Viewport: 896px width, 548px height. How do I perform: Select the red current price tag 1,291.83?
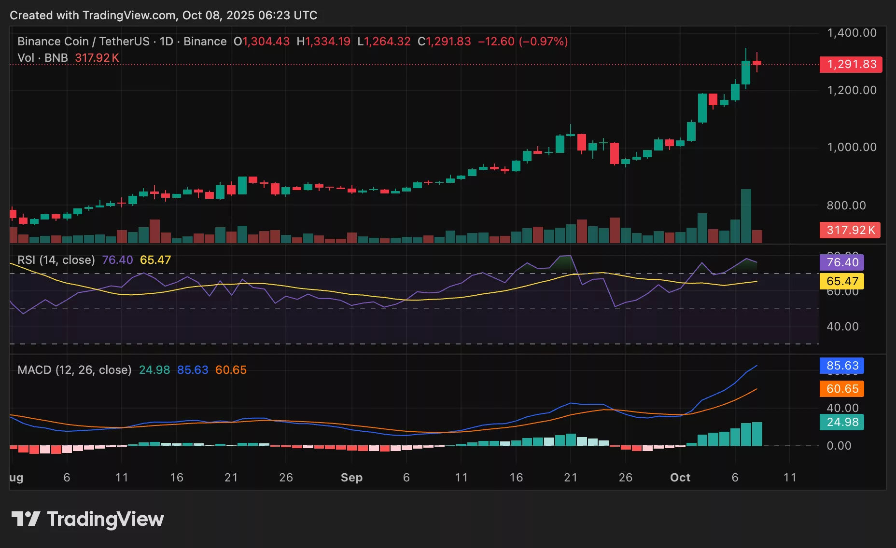click(851, 64)
